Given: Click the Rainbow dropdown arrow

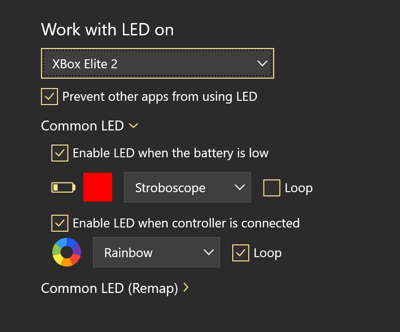Looking at the screenshot, I should click(208, 252).
